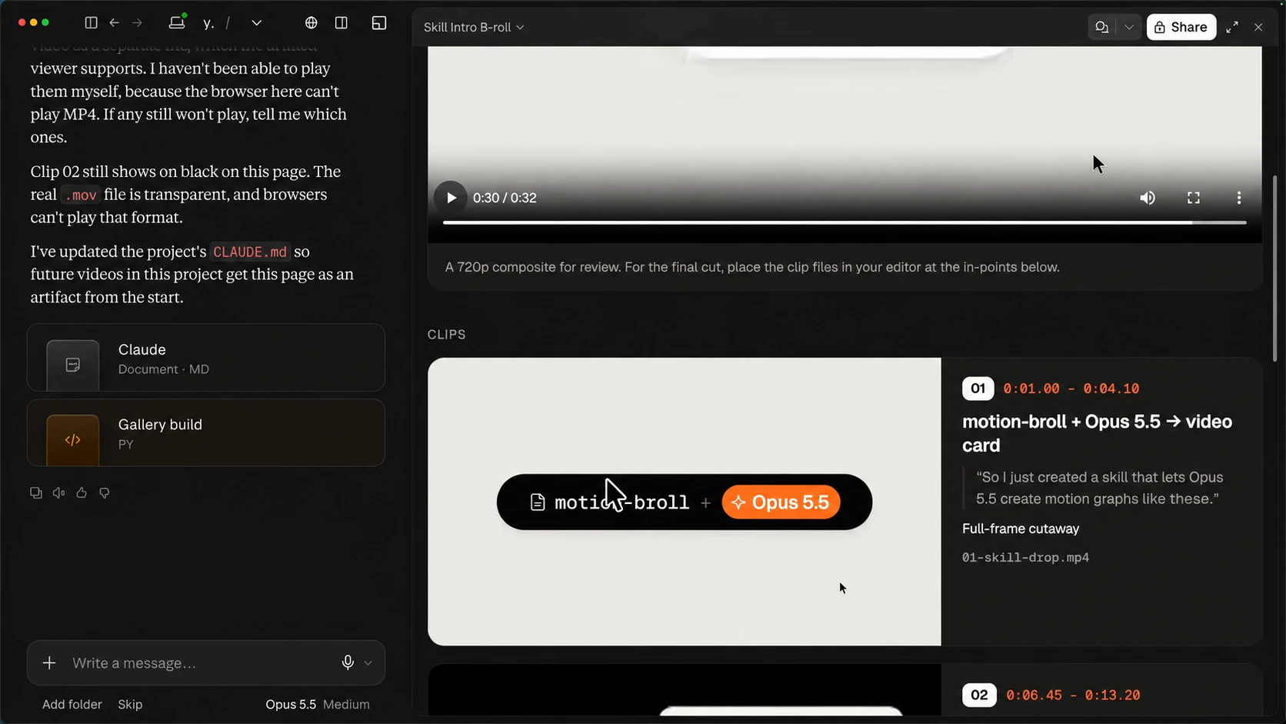Open the Opus 5.5 model selector
Screen dimensions: 1286x724
coord(291,704)
